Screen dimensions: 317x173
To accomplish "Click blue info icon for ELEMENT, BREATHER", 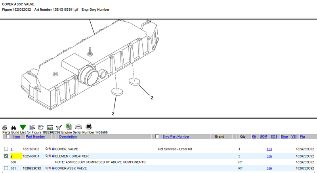I will pyautogui.click(x=53, y=156).
